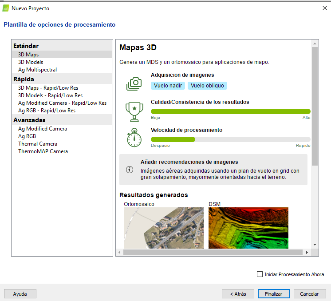Viewport: 331px width, 301px height.
Task: Click the vertical scrollbar up arrow
Action: (315, 44)
